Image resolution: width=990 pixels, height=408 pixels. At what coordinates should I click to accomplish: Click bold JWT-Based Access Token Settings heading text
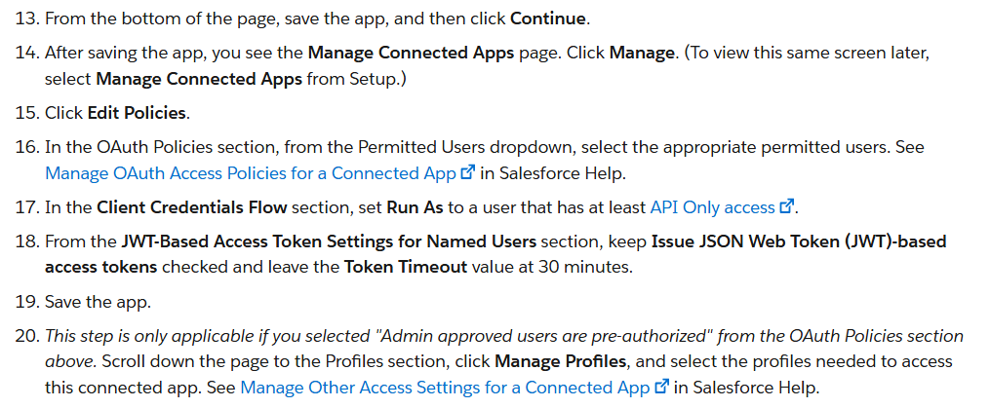[x=329, y=242]
